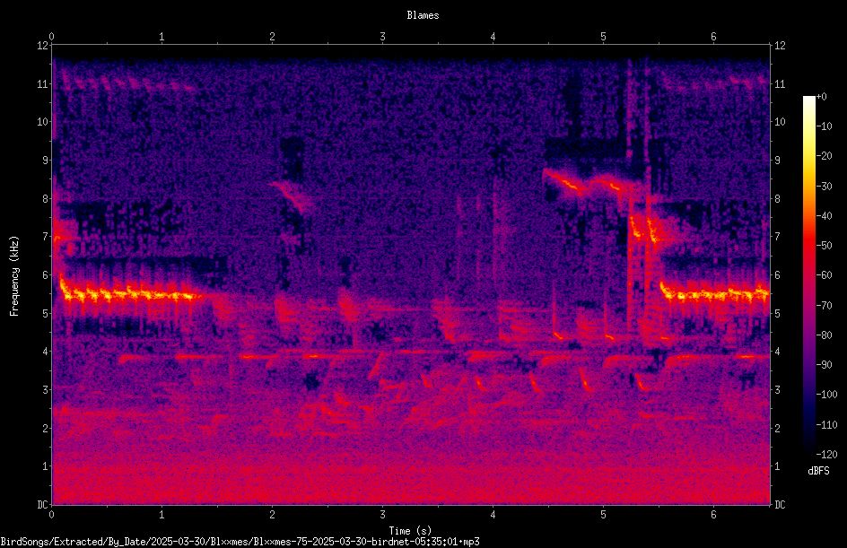Click the "6" tick on the upper time axis

click(x=713, y=36)
